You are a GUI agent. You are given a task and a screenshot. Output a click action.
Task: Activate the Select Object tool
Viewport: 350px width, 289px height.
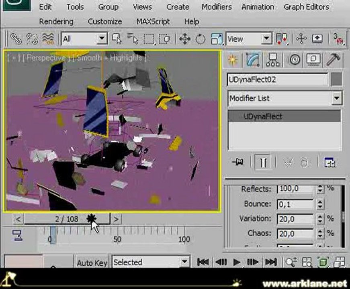pos(117,39)
